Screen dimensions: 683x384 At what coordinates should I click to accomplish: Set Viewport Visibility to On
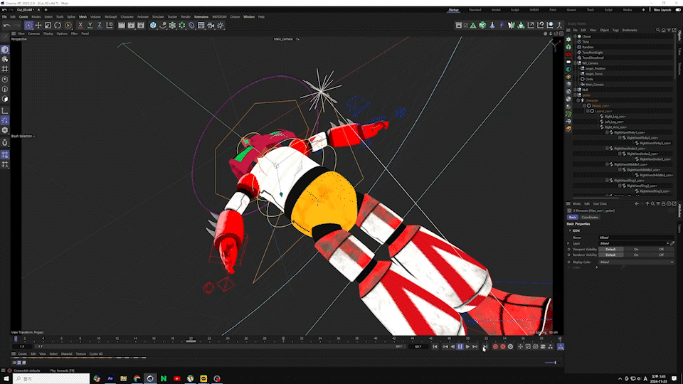[636, 249]
